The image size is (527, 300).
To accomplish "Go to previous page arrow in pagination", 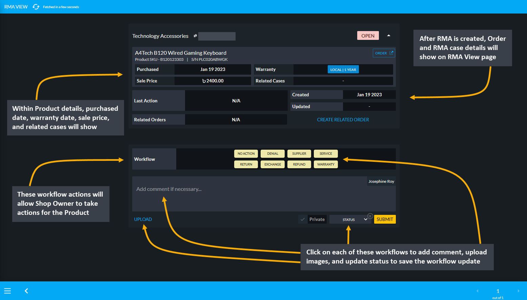I will coord(478,291).
